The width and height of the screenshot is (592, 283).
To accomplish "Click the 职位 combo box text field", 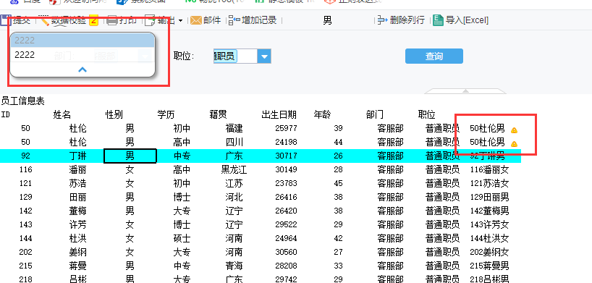I will [236, 56].
